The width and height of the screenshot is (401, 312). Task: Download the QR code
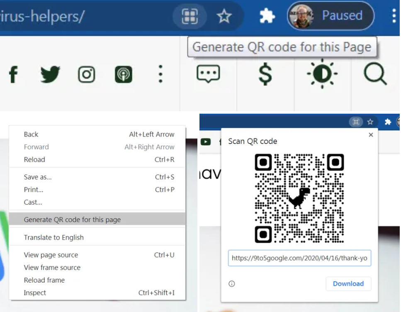pyautogui.click(x=348, y=284)
